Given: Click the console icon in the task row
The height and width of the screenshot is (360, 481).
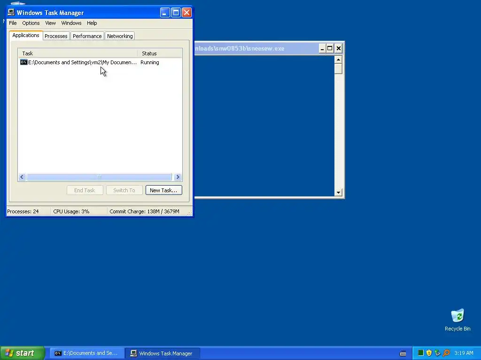Looking at the screenshot, I should [23, 62].
